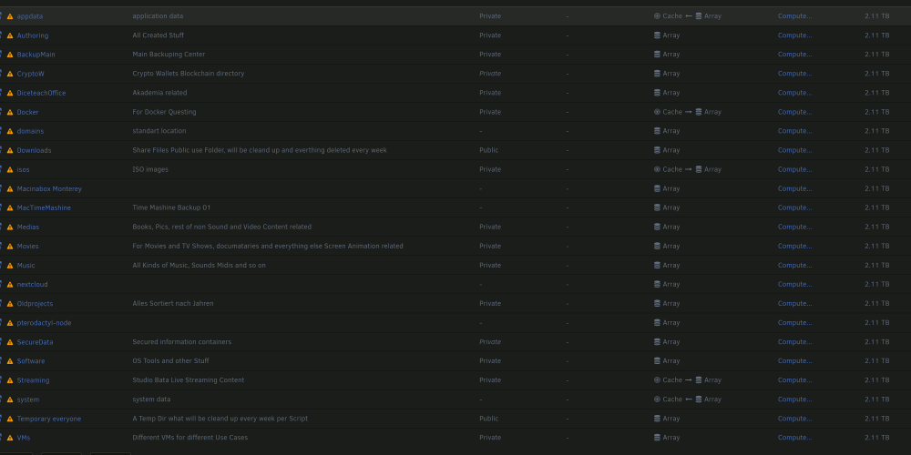Click warning triangle in the Docker row
Image resolution: width=911 pixels, height=455 pixels.
tap(10, 112)
